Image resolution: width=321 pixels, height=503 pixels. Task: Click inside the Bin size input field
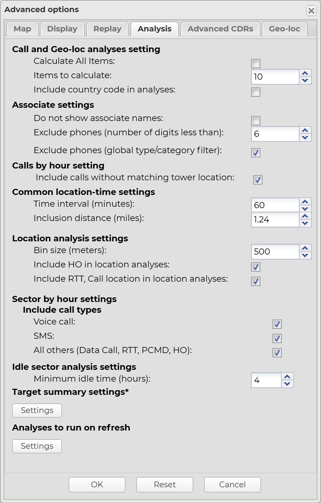pyautogui.click(x=275, y=252)
